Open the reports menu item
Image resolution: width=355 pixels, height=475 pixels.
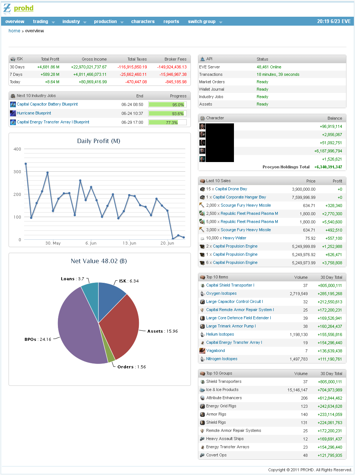171,22
